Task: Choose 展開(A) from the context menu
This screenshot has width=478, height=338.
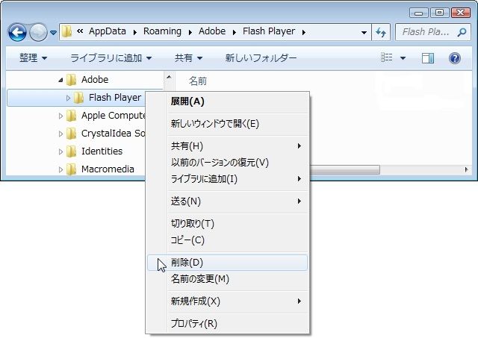Action: (227, 101)
